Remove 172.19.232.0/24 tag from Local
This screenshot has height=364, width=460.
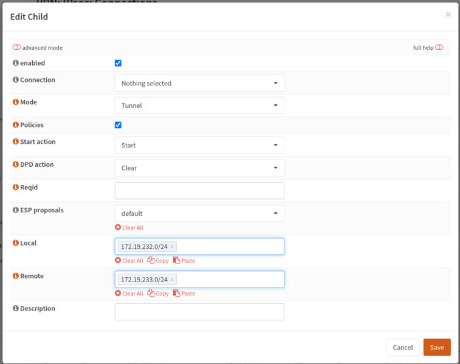172,246
